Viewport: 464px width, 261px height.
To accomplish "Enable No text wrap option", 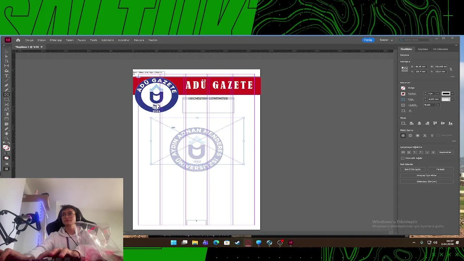I will [x=403, y=136].
